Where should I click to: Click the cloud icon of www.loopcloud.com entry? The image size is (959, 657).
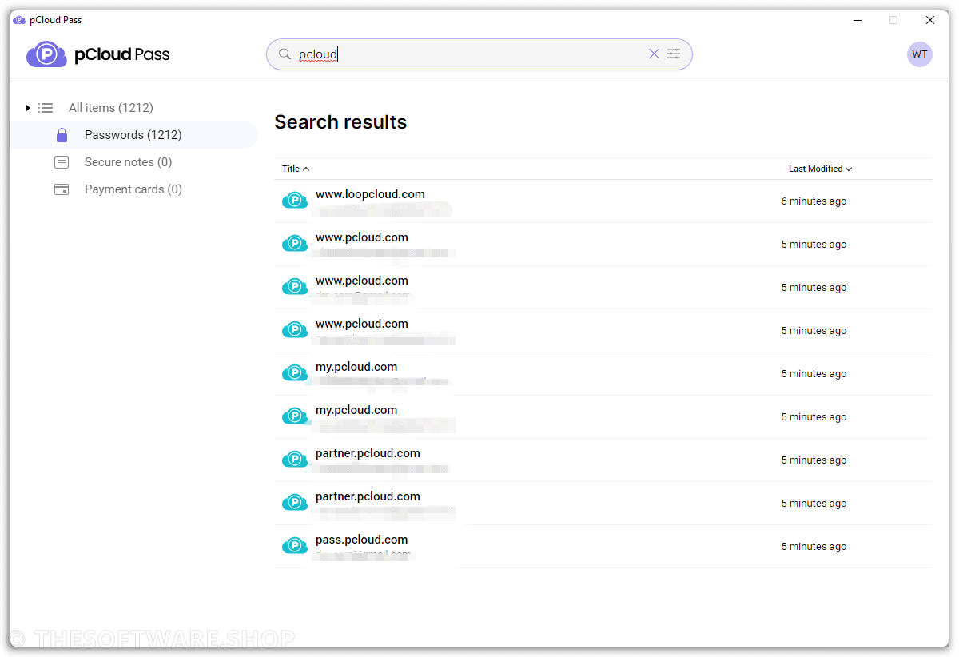(295, 201)
